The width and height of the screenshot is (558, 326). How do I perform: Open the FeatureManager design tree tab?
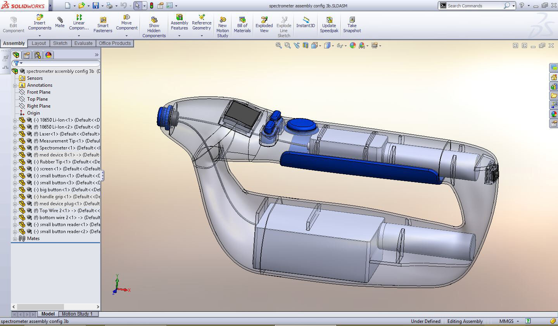(x=16, y=55)
